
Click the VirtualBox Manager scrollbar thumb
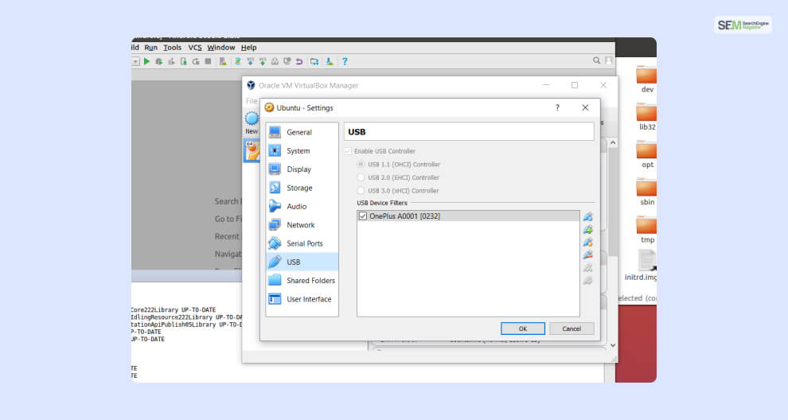(613, 202)
